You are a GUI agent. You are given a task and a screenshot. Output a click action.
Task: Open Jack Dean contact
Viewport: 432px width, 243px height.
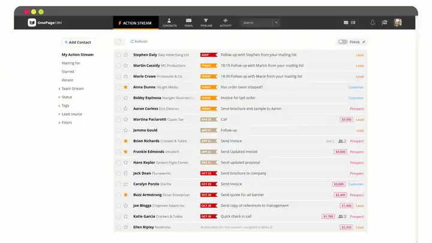coord(142,173)
